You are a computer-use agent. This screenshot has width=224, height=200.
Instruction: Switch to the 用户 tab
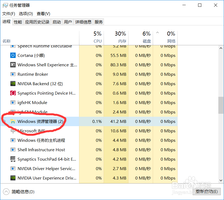click(68, 22)
